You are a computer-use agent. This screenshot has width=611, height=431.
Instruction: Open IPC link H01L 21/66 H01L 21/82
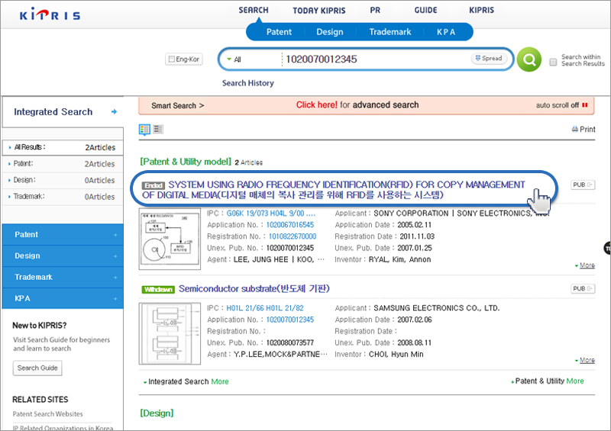264,308
